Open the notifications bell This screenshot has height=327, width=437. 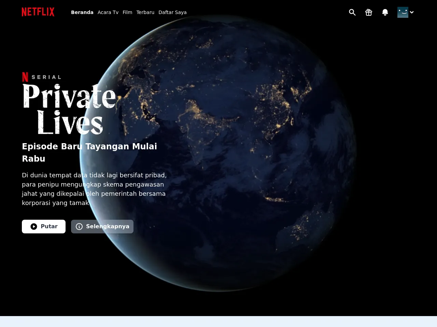click(x=385, y=12)
